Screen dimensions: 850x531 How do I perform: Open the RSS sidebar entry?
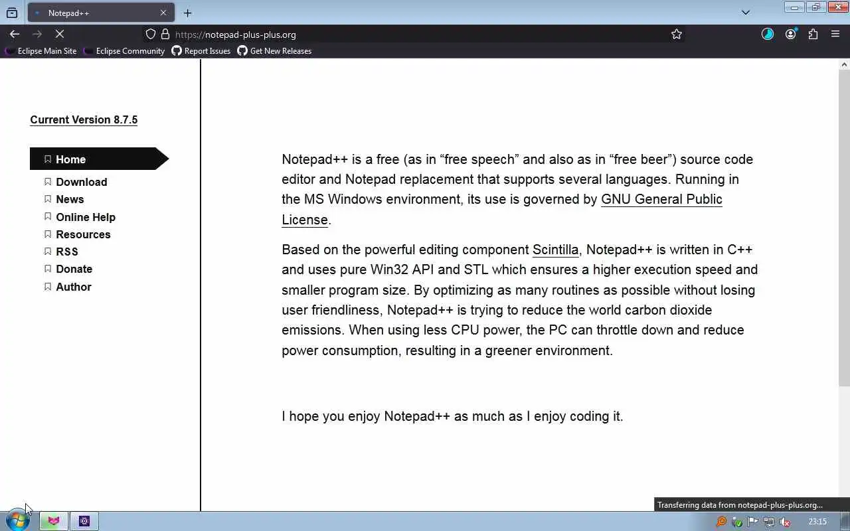coord(67,252)
